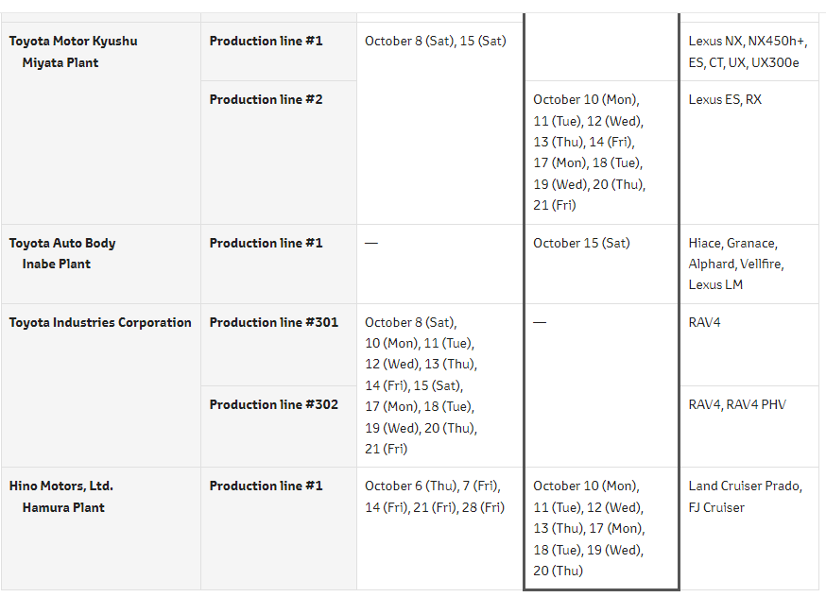Click the dash in the Inabe Plant row
This screenshot has width=826, height=597.
coord(371,243)
